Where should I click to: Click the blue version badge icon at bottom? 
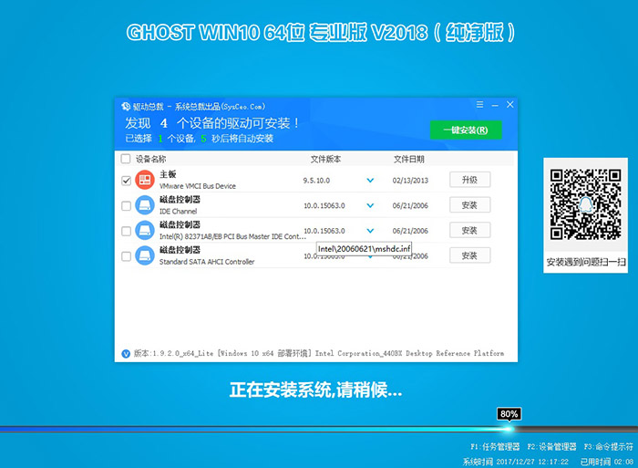click(x=126, y=354)
